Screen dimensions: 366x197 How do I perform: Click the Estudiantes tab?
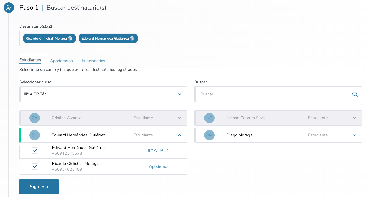tap(30, 60)
